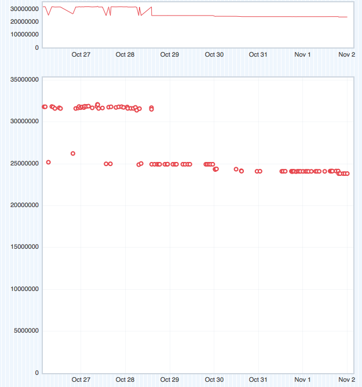Image resolution: width=362 pixels, height=387 pixels.
Task: Click the 15000000 y-axis label
Action: (25, 247)
